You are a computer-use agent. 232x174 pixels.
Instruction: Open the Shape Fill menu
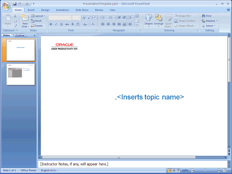coord(183,16)
